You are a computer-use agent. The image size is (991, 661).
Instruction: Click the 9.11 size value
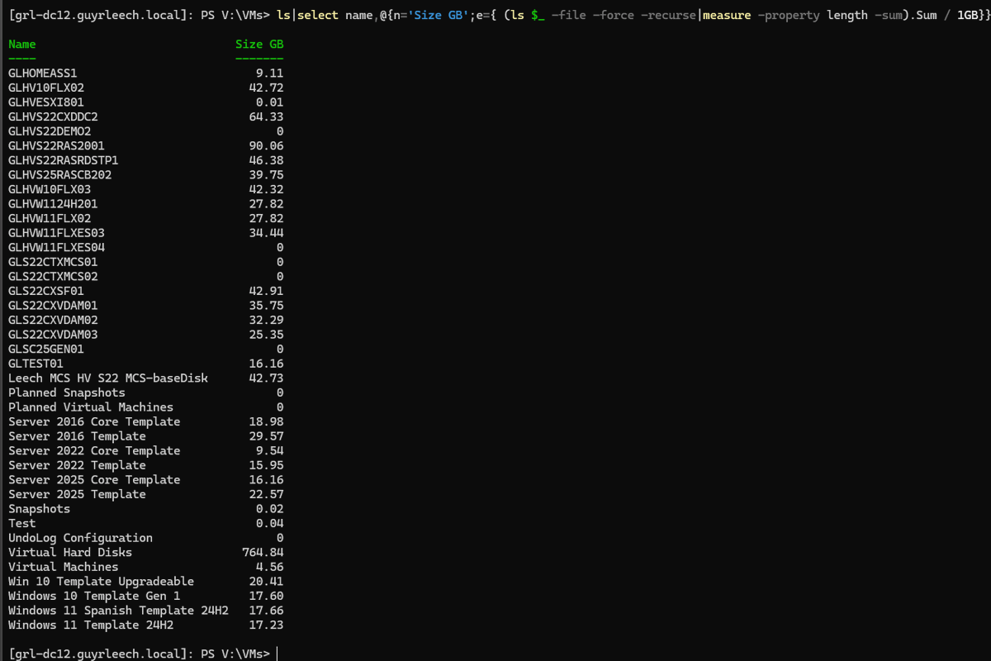[x=270, y=74]
